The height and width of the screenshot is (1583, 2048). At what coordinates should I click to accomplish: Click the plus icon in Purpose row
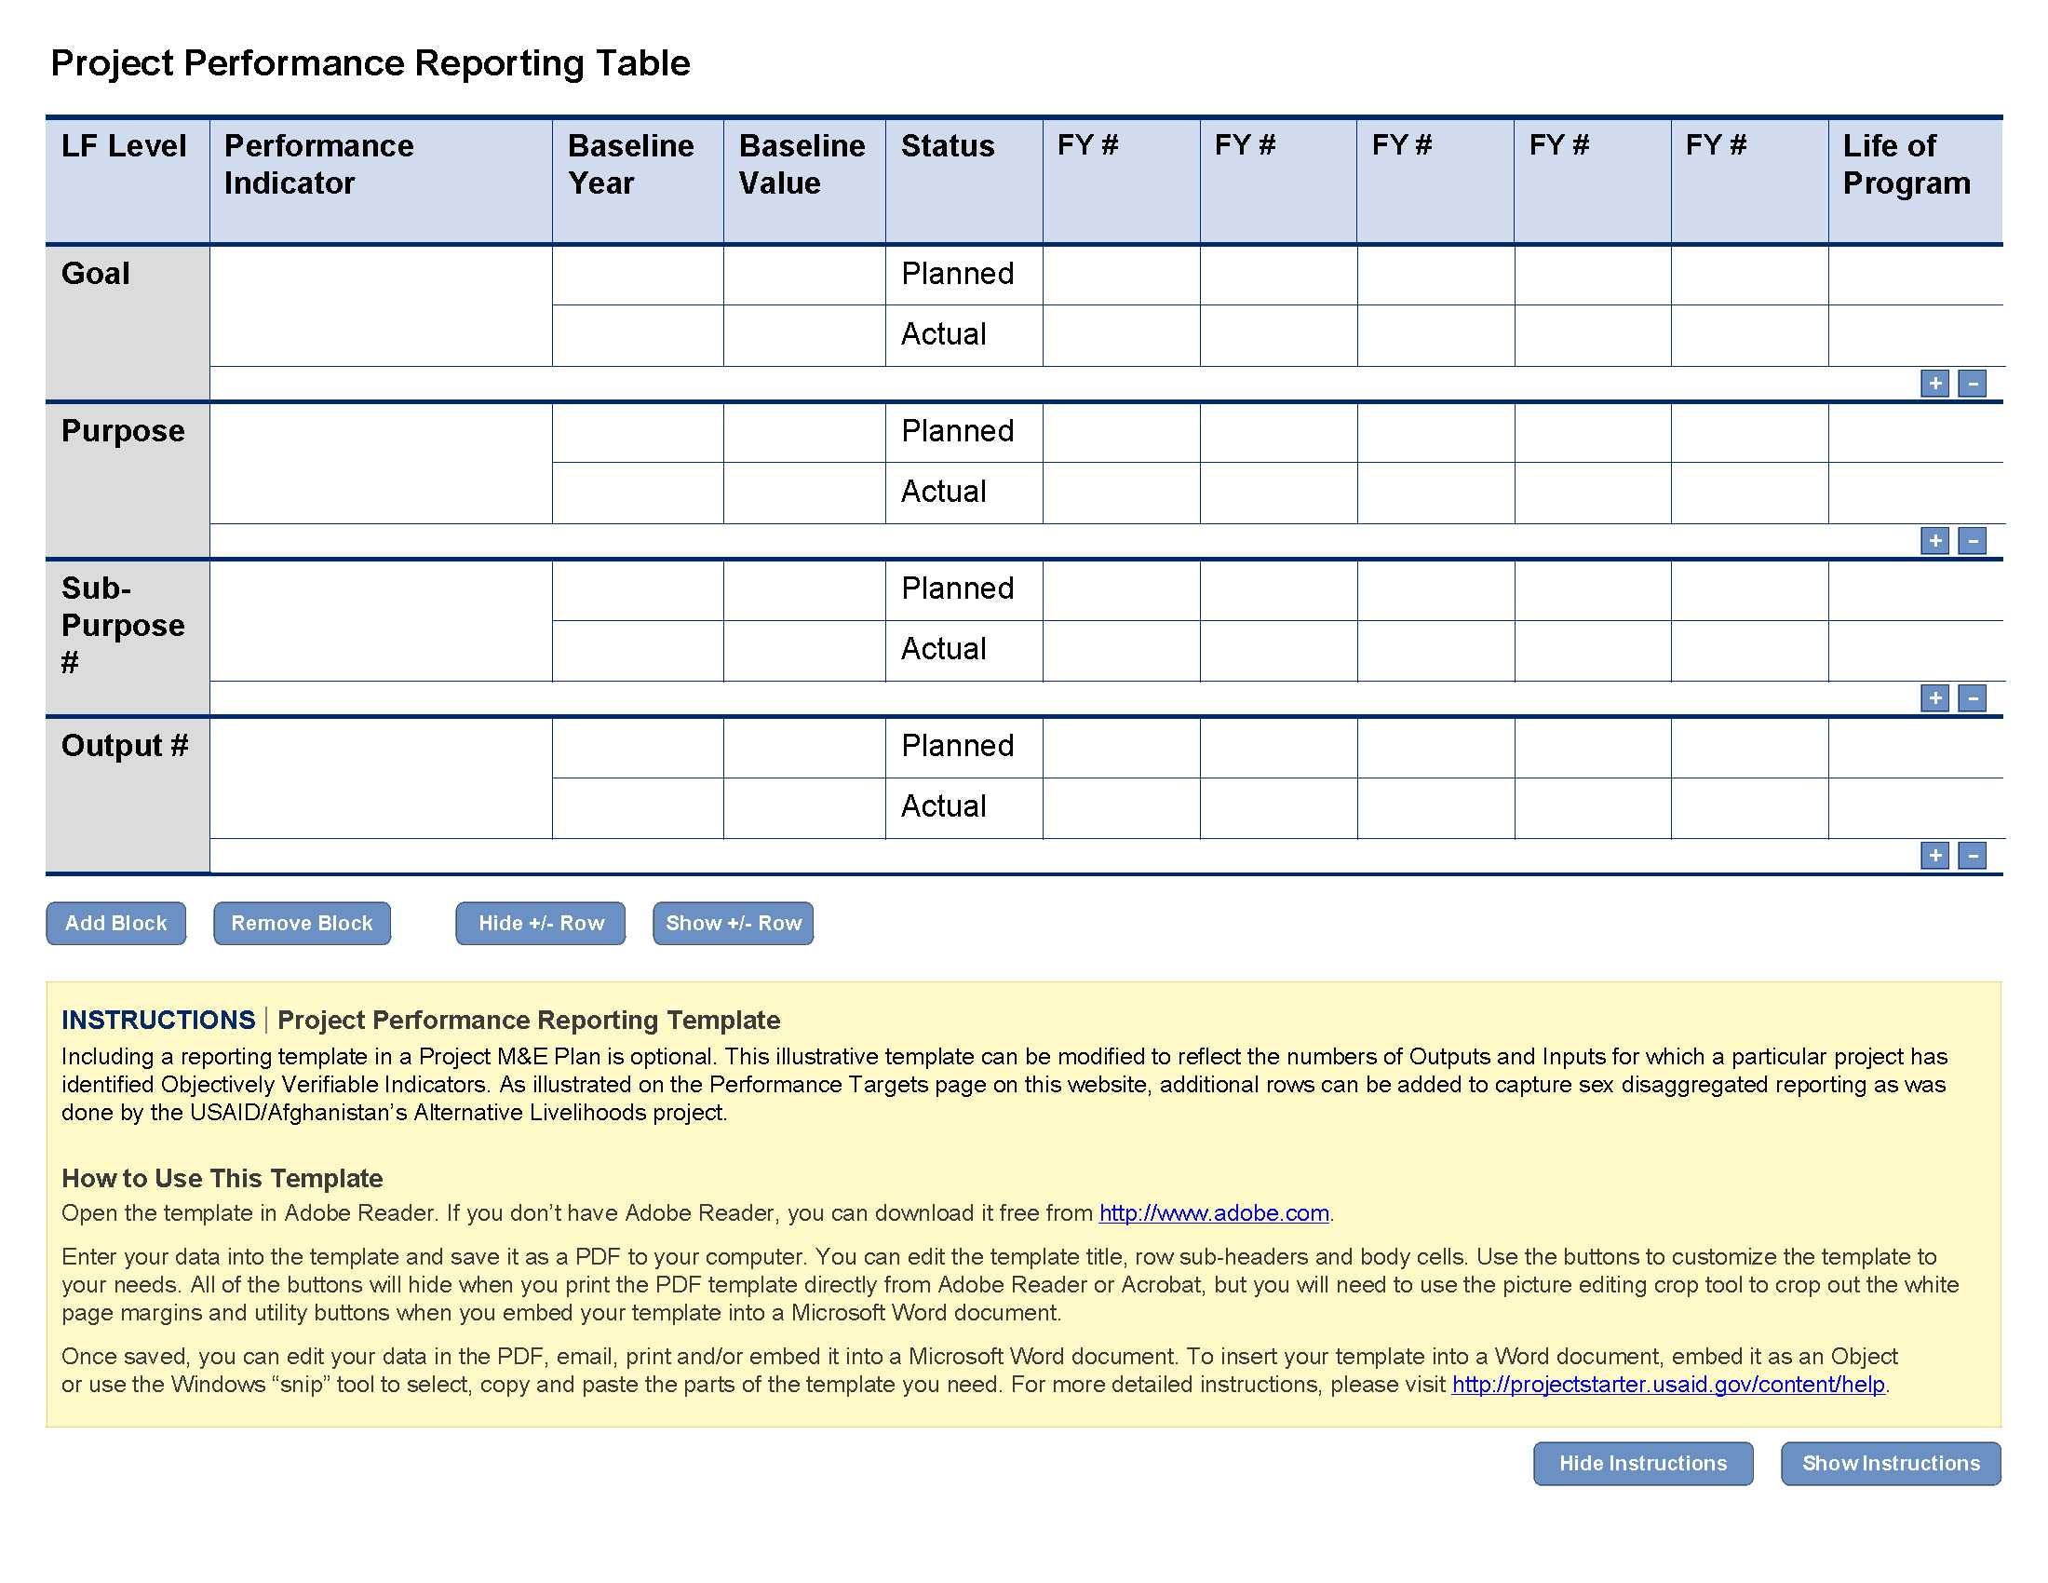click(1932, 535)
